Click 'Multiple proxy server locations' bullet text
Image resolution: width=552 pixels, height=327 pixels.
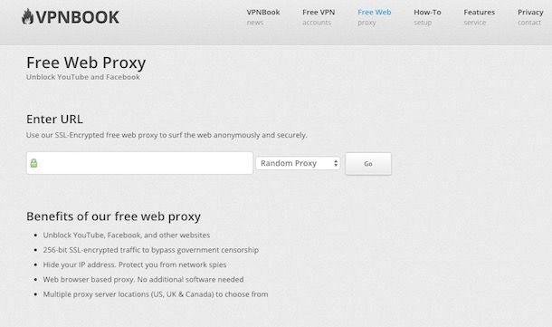156,294
